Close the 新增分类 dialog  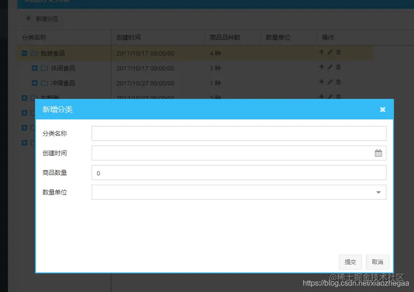pos(382,109)
